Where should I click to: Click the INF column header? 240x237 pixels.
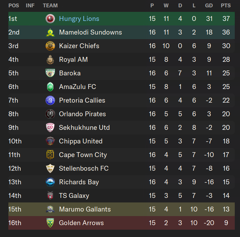tap(30, 6)
